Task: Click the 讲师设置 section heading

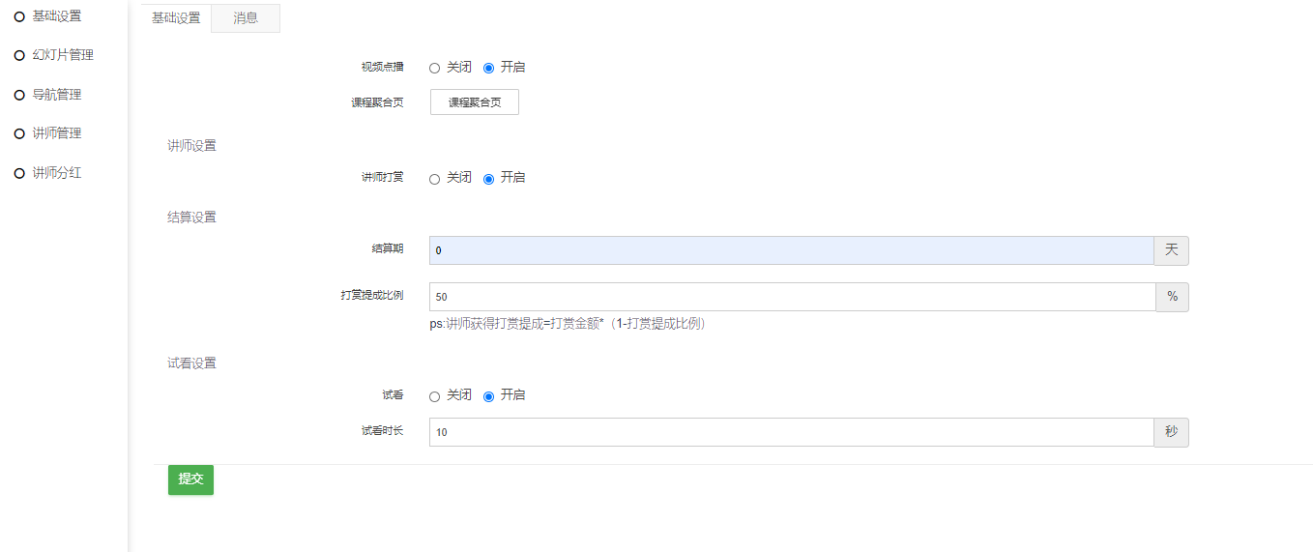Action: tap(191, 146)
